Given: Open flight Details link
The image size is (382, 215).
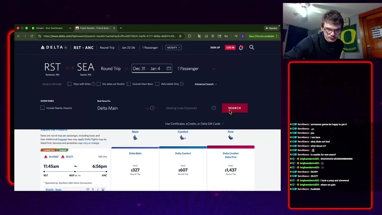Looking at the screenshot, I should [50, 190].
